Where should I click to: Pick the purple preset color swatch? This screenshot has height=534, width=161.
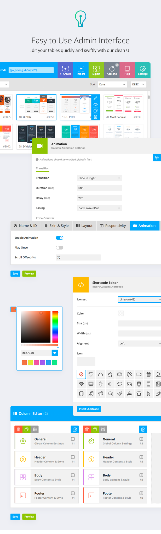[x=42, y=363]
